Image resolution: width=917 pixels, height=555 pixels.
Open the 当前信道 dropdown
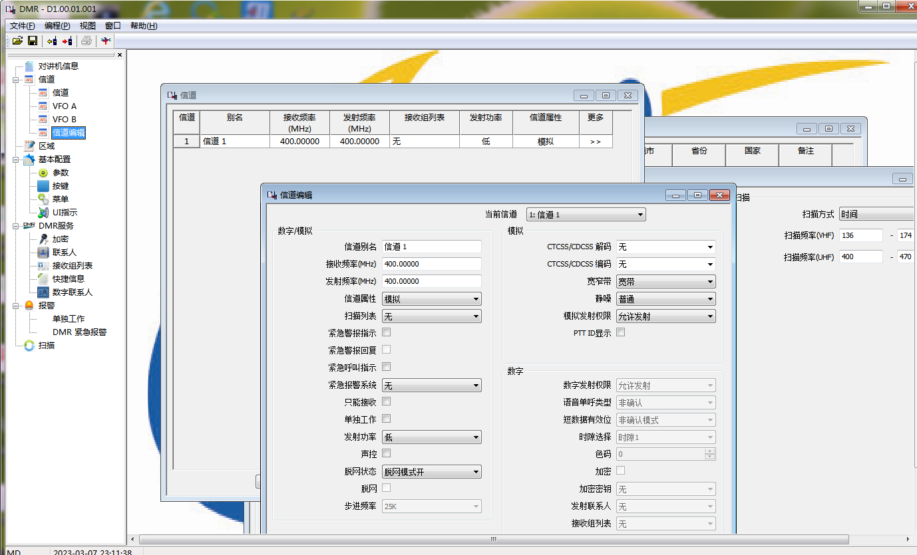tap(586, 215)
